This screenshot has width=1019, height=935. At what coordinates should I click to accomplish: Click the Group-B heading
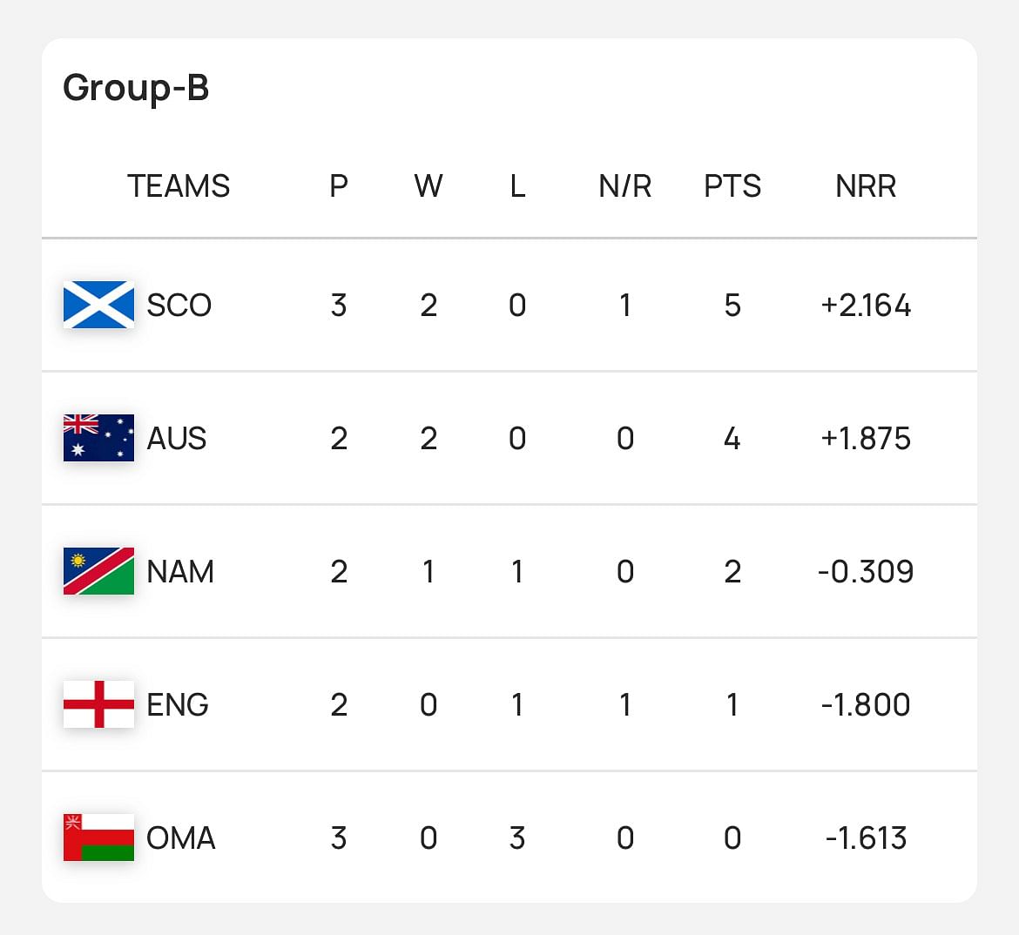coord(136,88)
